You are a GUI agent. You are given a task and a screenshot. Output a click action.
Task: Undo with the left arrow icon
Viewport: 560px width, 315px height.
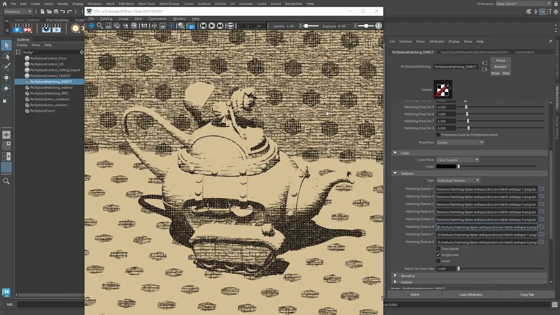pos(63,11)
